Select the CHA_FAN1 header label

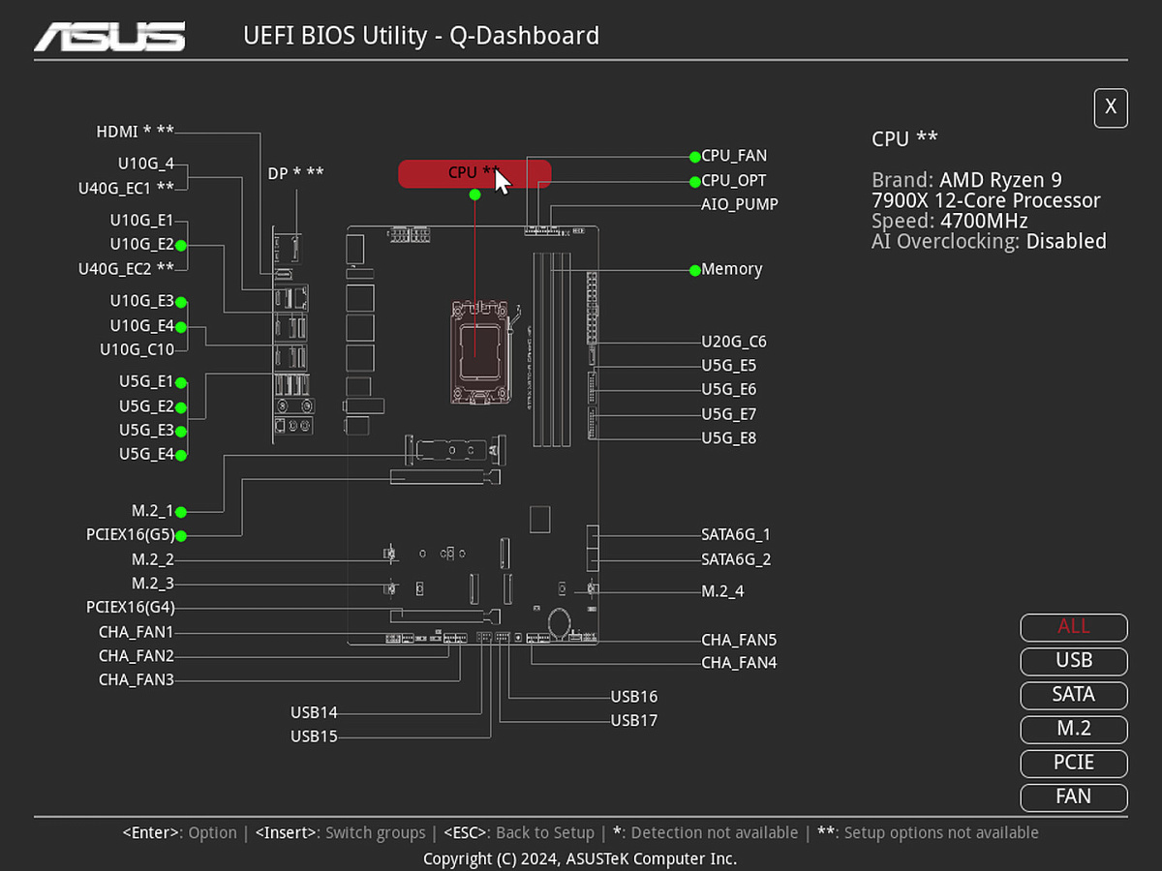point(137,633)
